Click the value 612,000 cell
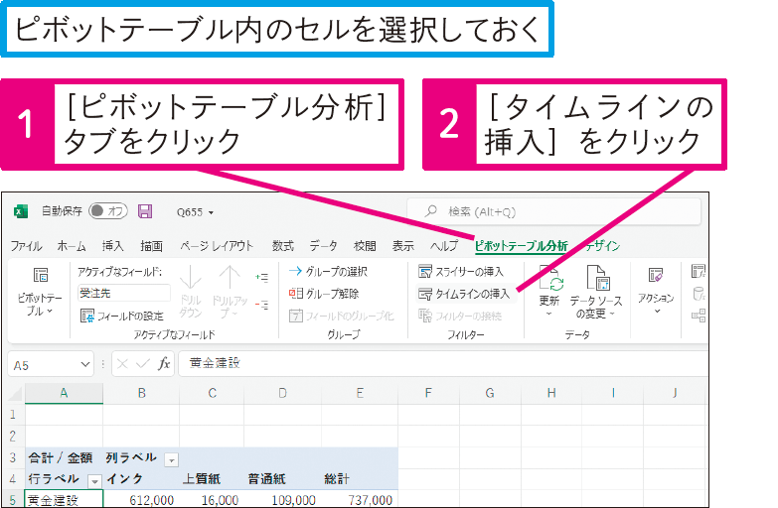 141,499
